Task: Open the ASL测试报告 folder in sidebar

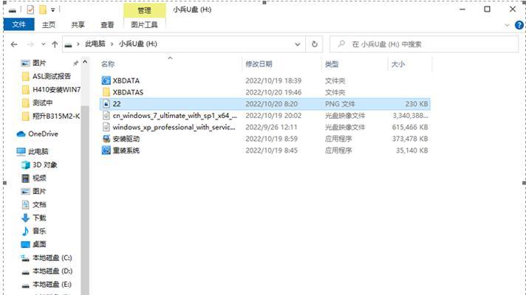Action: click(x=51, y=77)
